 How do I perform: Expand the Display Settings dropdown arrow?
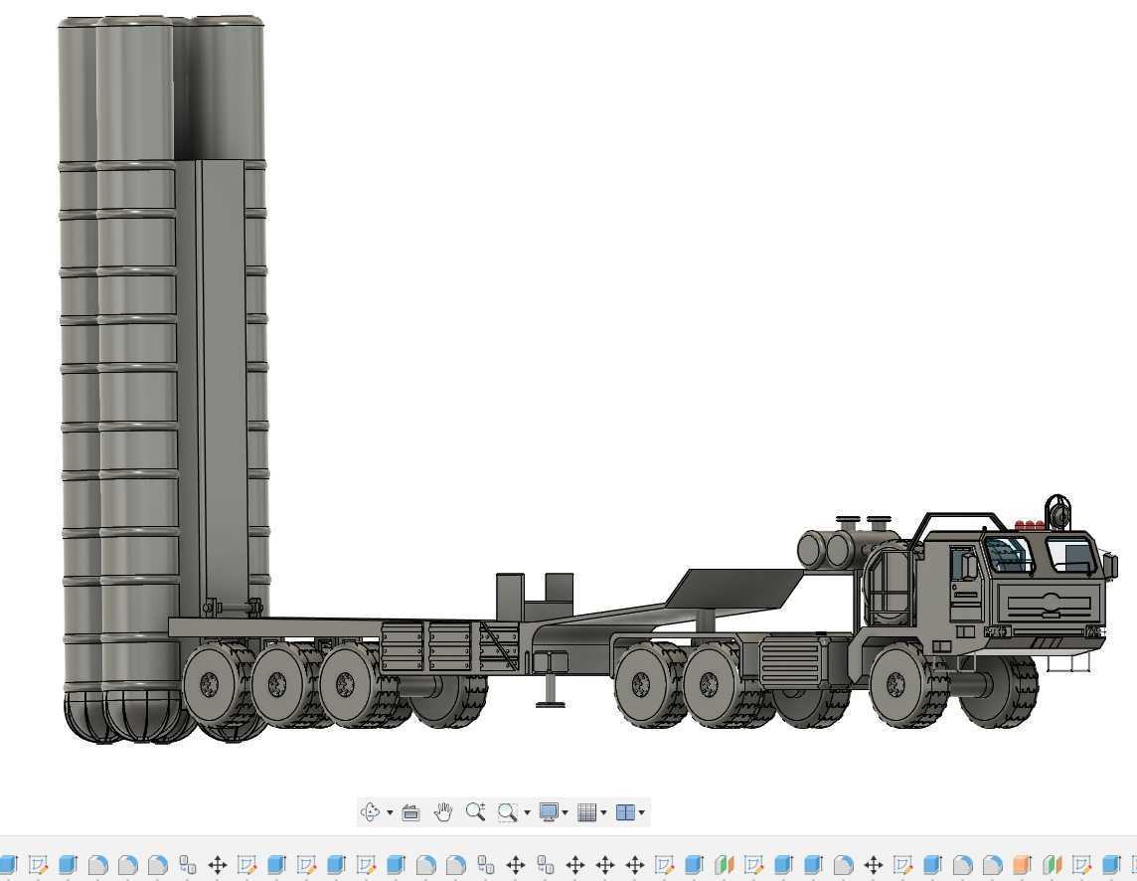[565, 812]
